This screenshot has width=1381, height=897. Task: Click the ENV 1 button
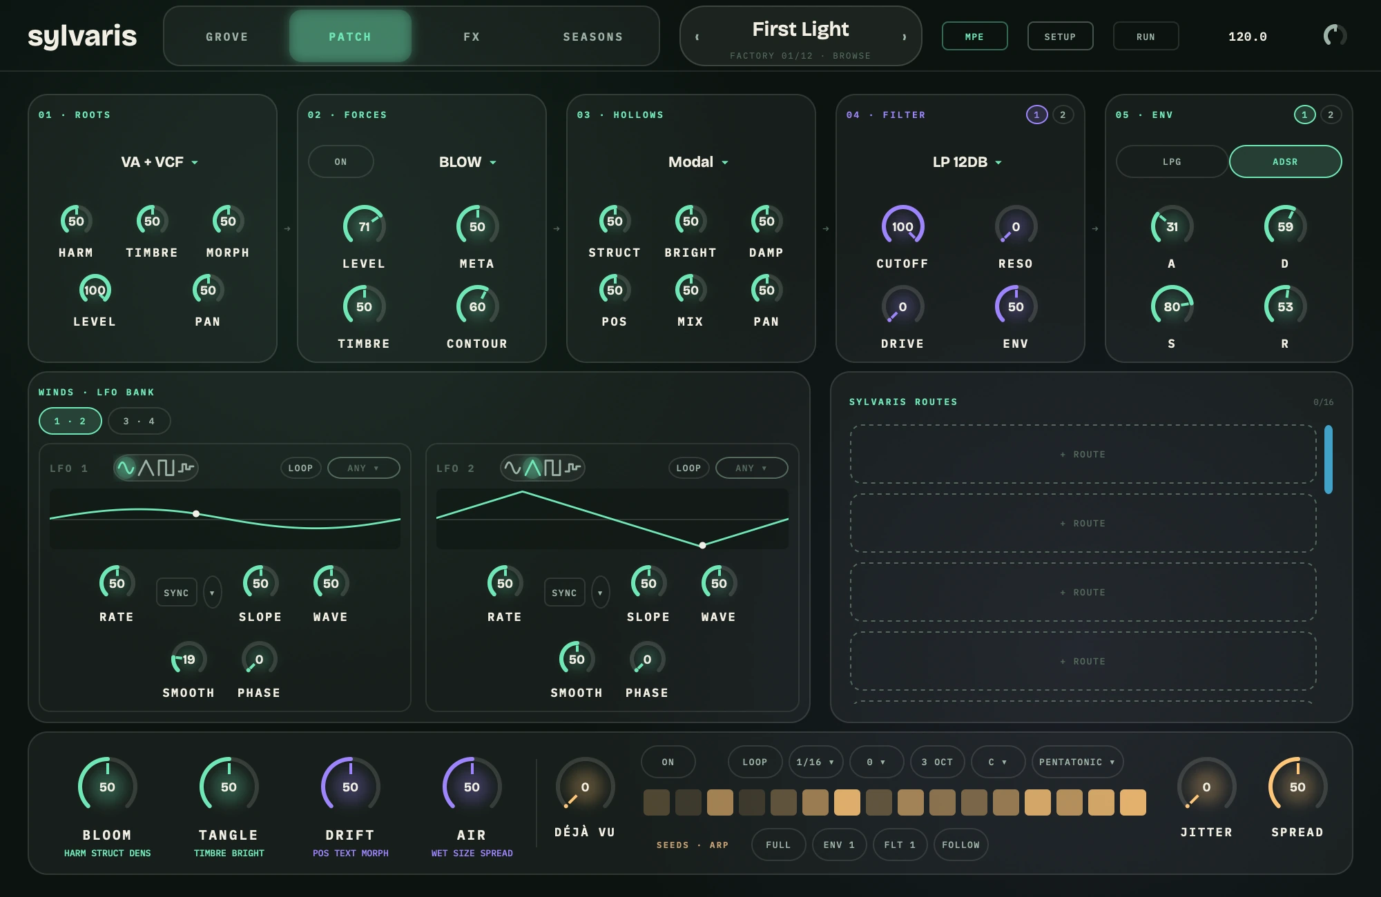[839, 845]
